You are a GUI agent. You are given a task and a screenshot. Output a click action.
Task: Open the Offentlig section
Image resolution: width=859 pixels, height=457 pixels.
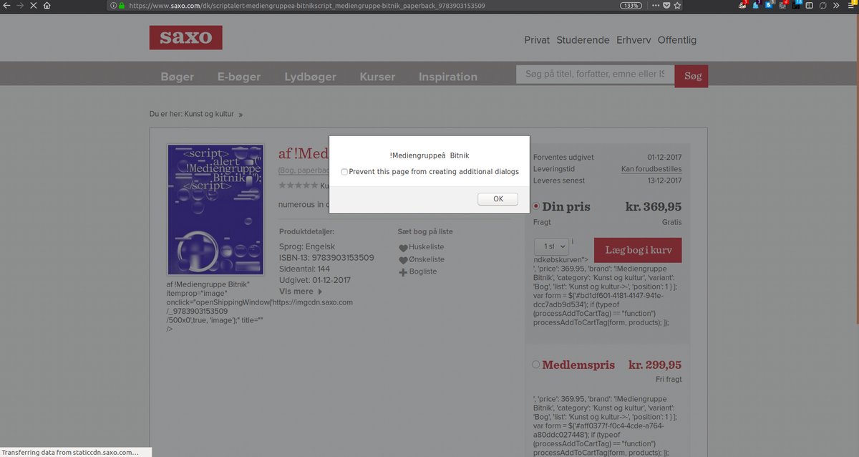pos(677,40)
